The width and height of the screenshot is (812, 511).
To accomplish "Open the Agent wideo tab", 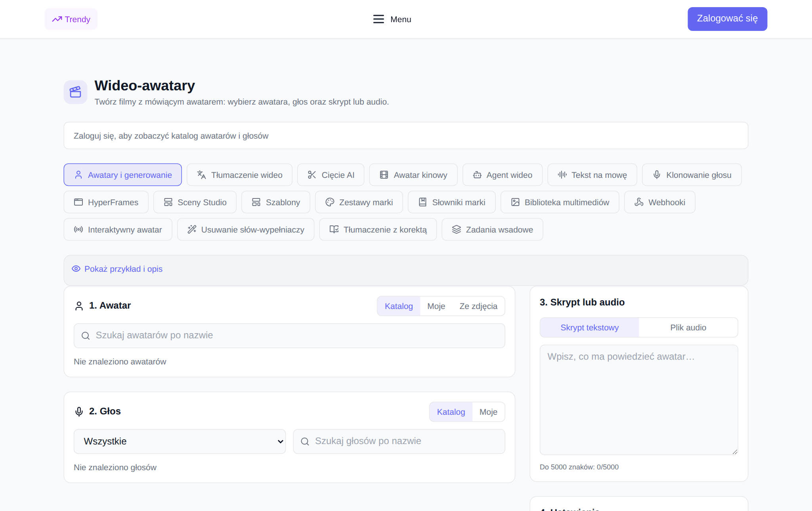I will coord(502,175).
